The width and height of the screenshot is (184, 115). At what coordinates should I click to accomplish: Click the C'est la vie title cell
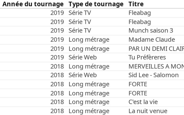coord(143,102)
